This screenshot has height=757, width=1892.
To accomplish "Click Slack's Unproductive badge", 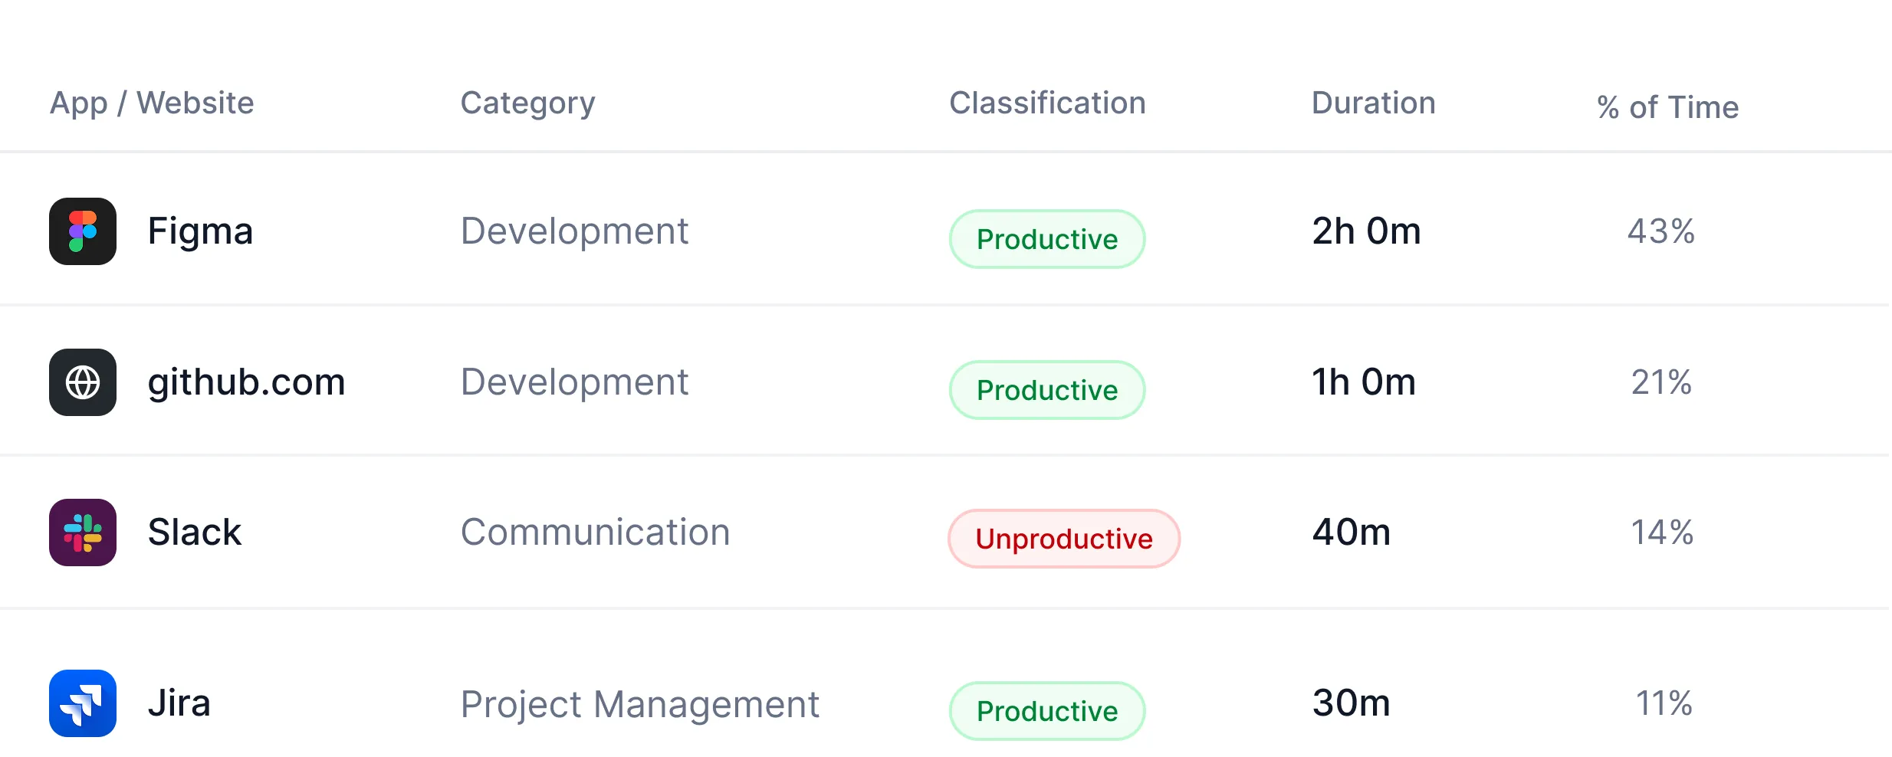I will 1064,539.
